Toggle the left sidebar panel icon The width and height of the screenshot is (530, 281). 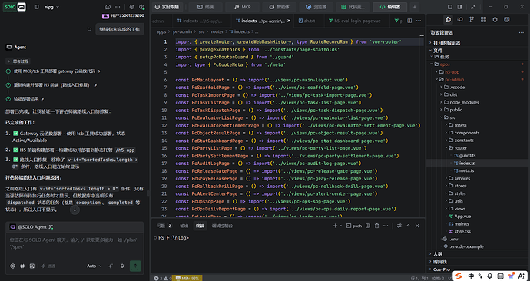(x=37, y=7)
